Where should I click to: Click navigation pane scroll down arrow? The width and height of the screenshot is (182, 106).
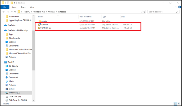click(x=33, y=100)
